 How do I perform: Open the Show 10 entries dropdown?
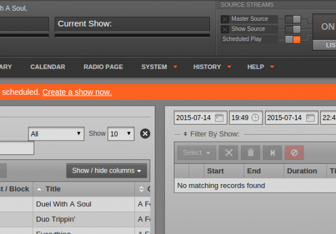(x=121, y=134)
